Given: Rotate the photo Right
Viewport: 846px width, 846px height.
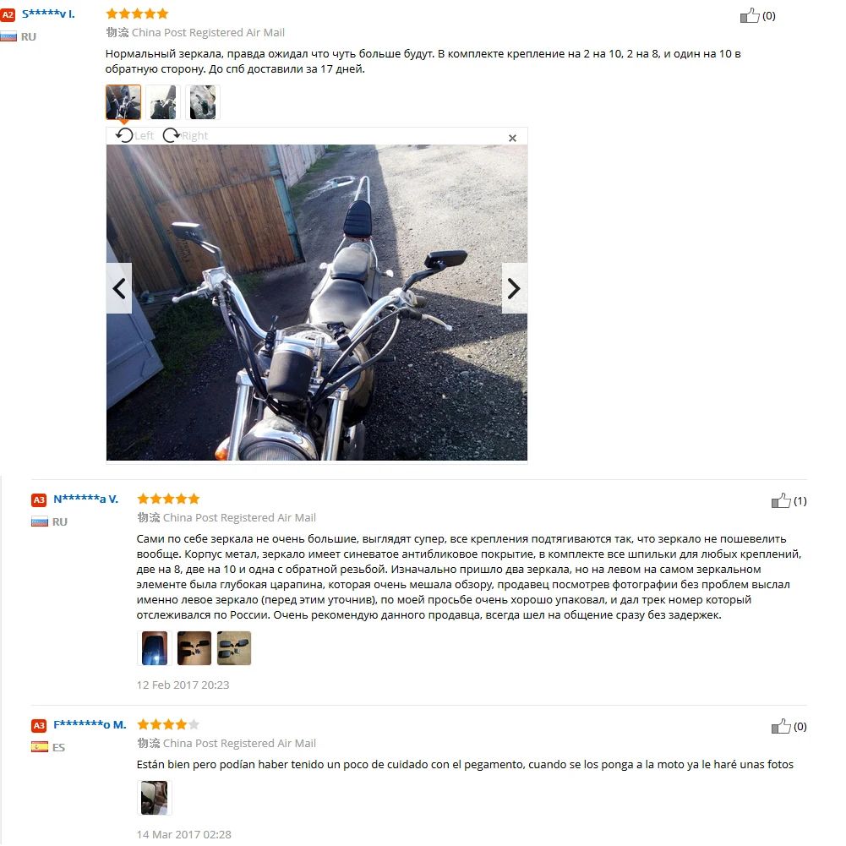Looking at the screenshot, I should (x=186, y=135).
